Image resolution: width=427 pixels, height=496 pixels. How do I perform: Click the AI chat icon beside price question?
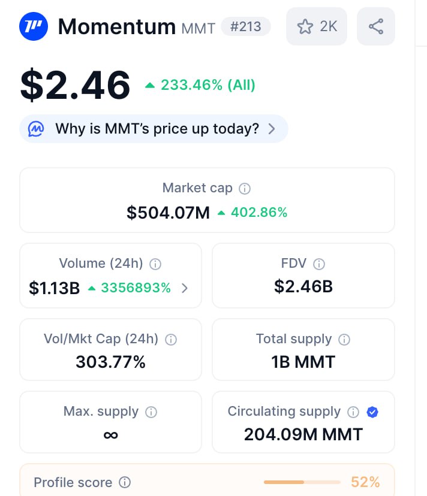tap(36, 129)
